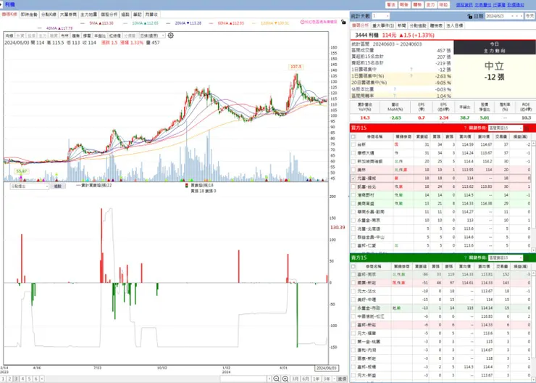The image size is (536, 383).
Task: Click the 137.5 peak price label
Action: pos(296,67)
